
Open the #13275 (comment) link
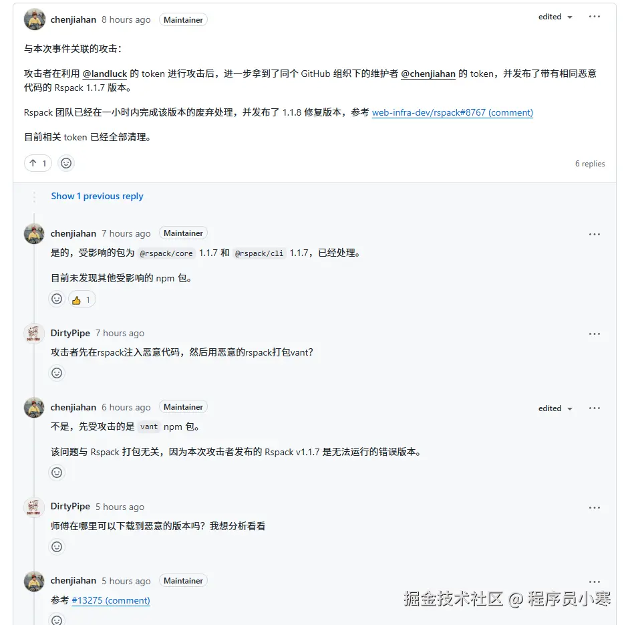[110, 600]
